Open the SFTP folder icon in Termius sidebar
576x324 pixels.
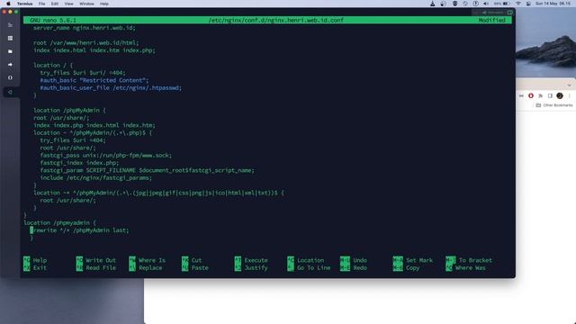(x=10, y=51)
